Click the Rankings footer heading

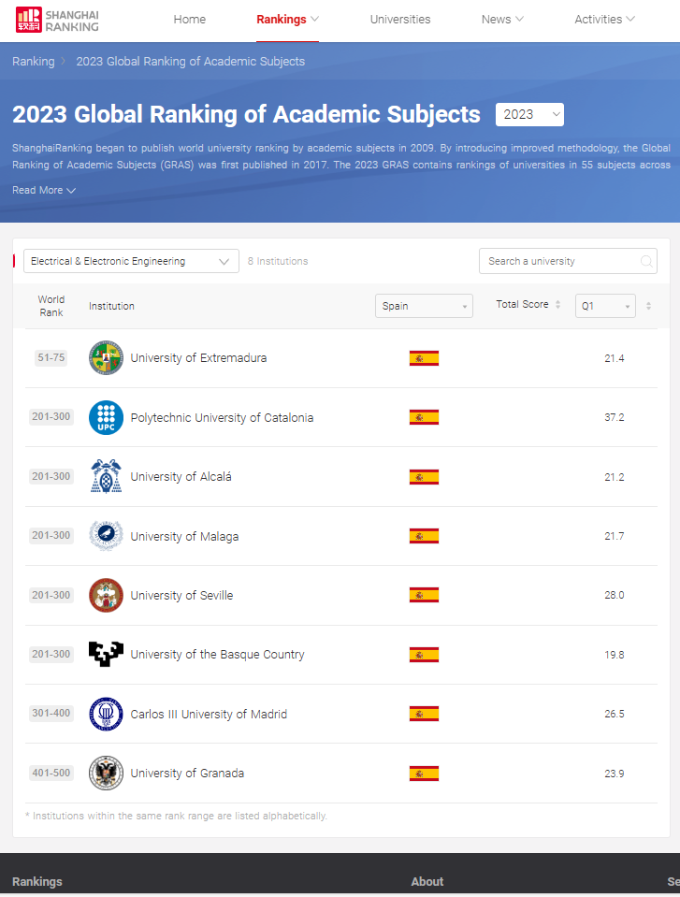click(37, 881)
